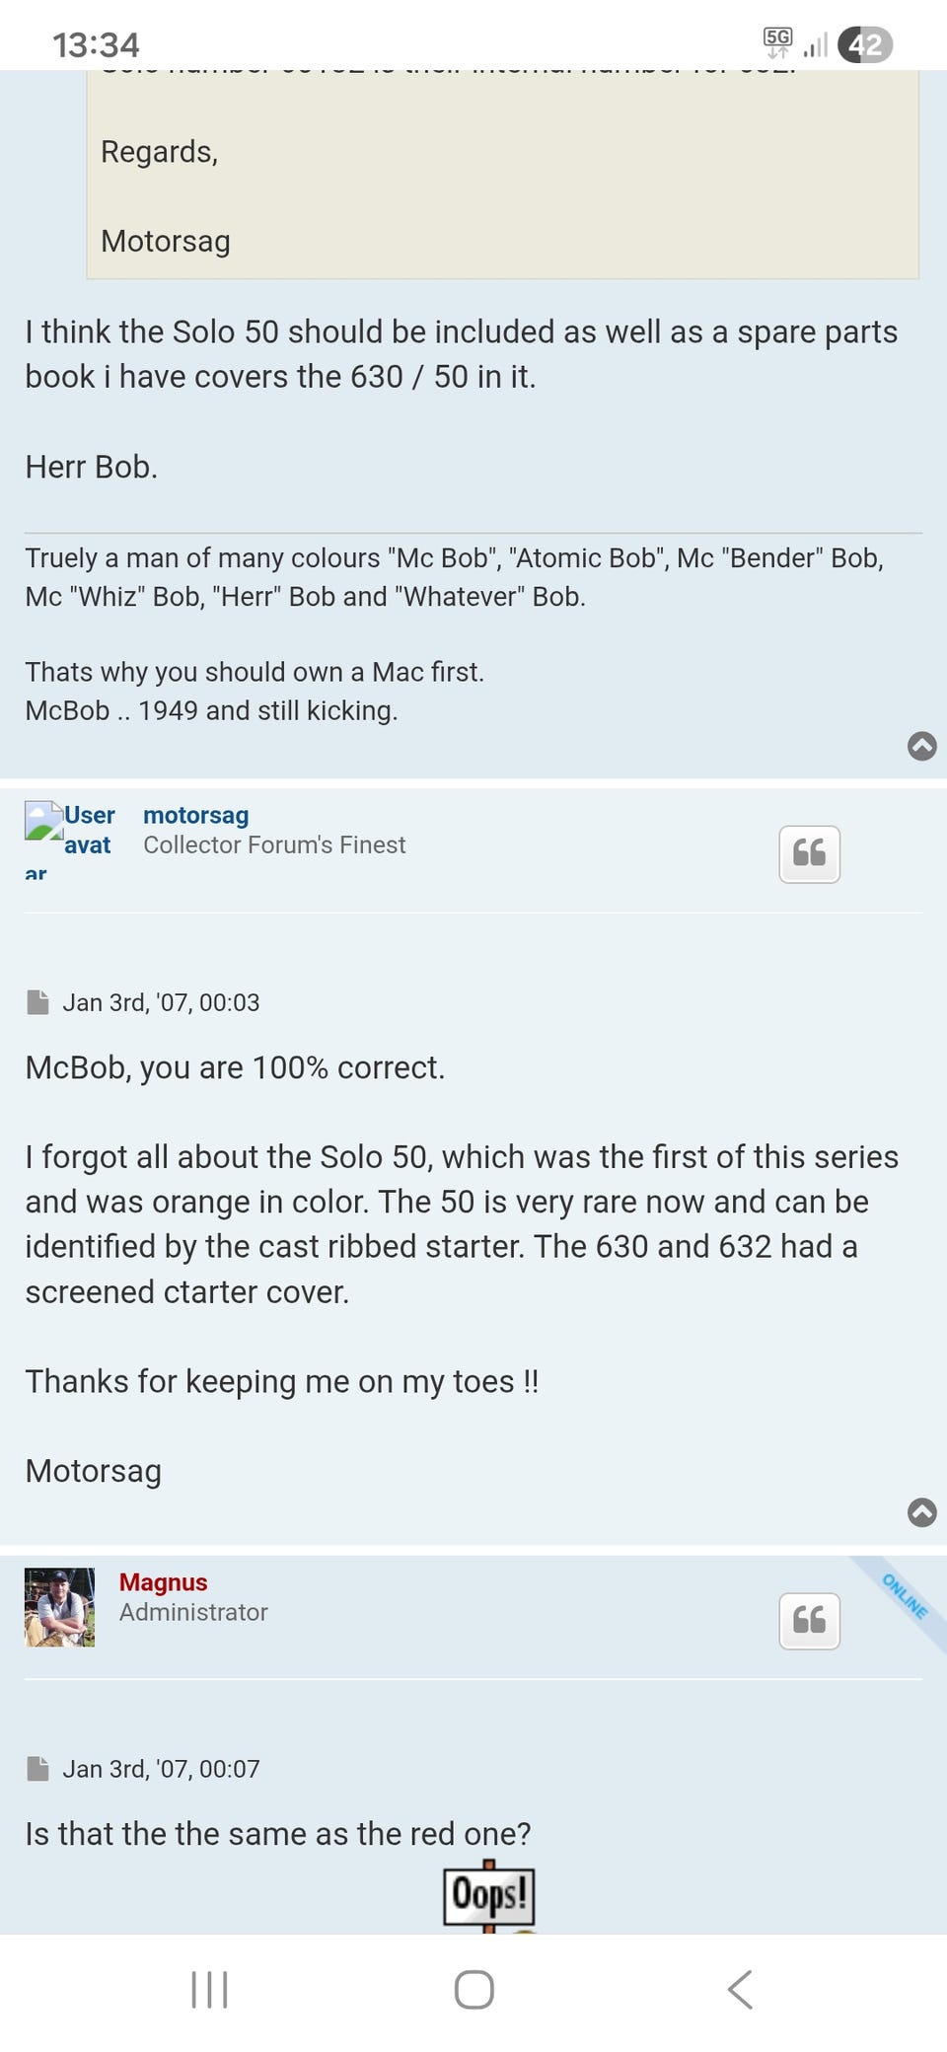Image resolution: width=947 pixels, height=2052 pixels.
Task: Tap the 13:34 status bar clock
Action: [96, 44]
